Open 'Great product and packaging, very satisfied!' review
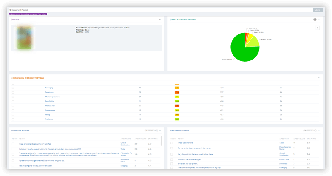 tap(35, 144)
